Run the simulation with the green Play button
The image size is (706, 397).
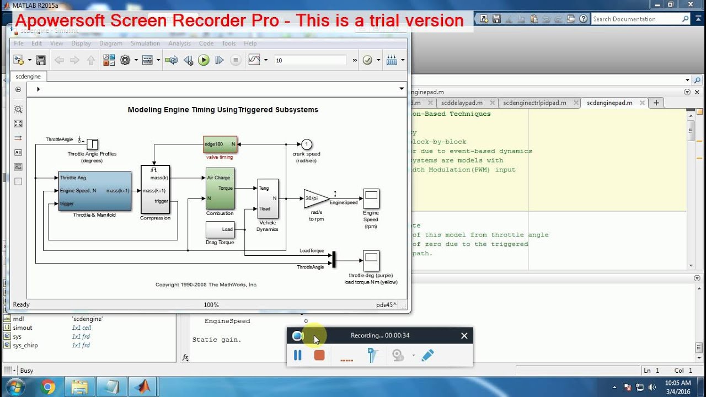(x=204, y=60)
